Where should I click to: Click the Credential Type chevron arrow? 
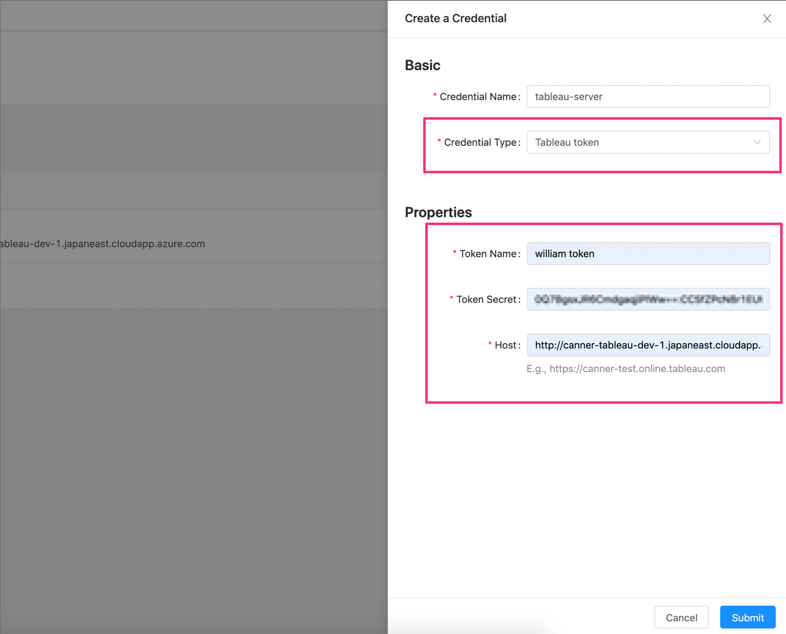click(757, 142)
